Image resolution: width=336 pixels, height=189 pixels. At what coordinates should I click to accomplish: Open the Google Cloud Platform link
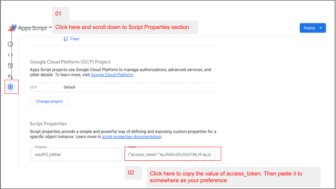tap(112, 75)
